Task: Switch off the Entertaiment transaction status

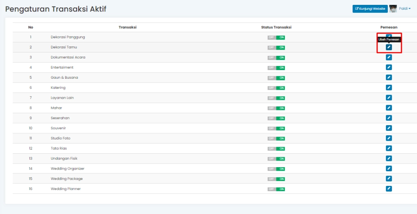Action: pos(276,68)
